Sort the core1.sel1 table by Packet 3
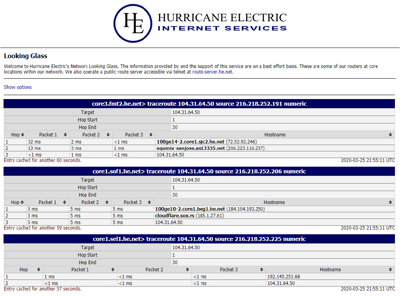Screen dimensions: 402x296 point(229,270)
